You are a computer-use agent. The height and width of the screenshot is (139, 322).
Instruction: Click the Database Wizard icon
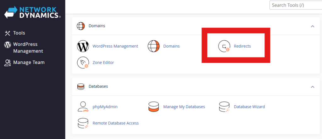(225, 107)
